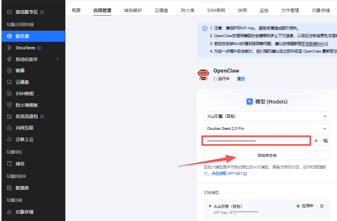Viewport: 337px width, 221px height.
Task: Switch to the 快照 tab
Action: pyautogui.click(x=242, y=10)
